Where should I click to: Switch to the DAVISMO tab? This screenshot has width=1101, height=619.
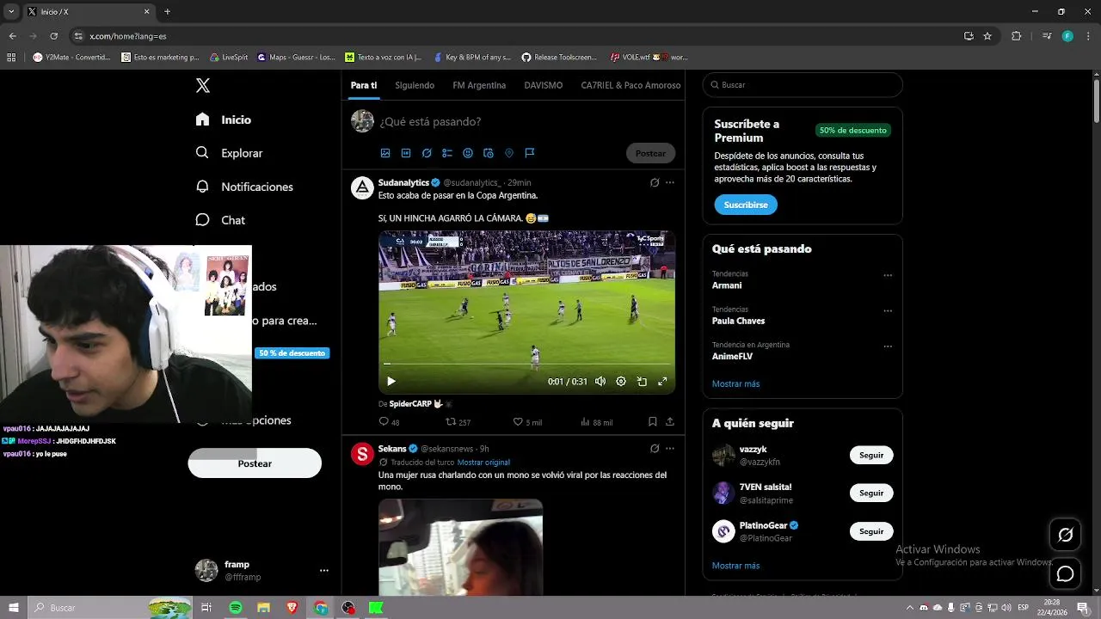coord(544,85)
